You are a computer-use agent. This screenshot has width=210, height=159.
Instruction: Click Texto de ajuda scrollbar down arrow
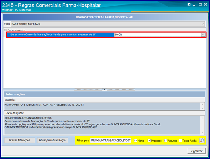tap(202, 132)
